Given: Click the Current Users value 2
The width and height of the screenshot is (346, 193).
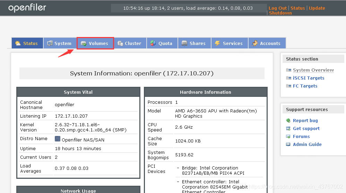Looking at the screenshot, I should 56,157.
